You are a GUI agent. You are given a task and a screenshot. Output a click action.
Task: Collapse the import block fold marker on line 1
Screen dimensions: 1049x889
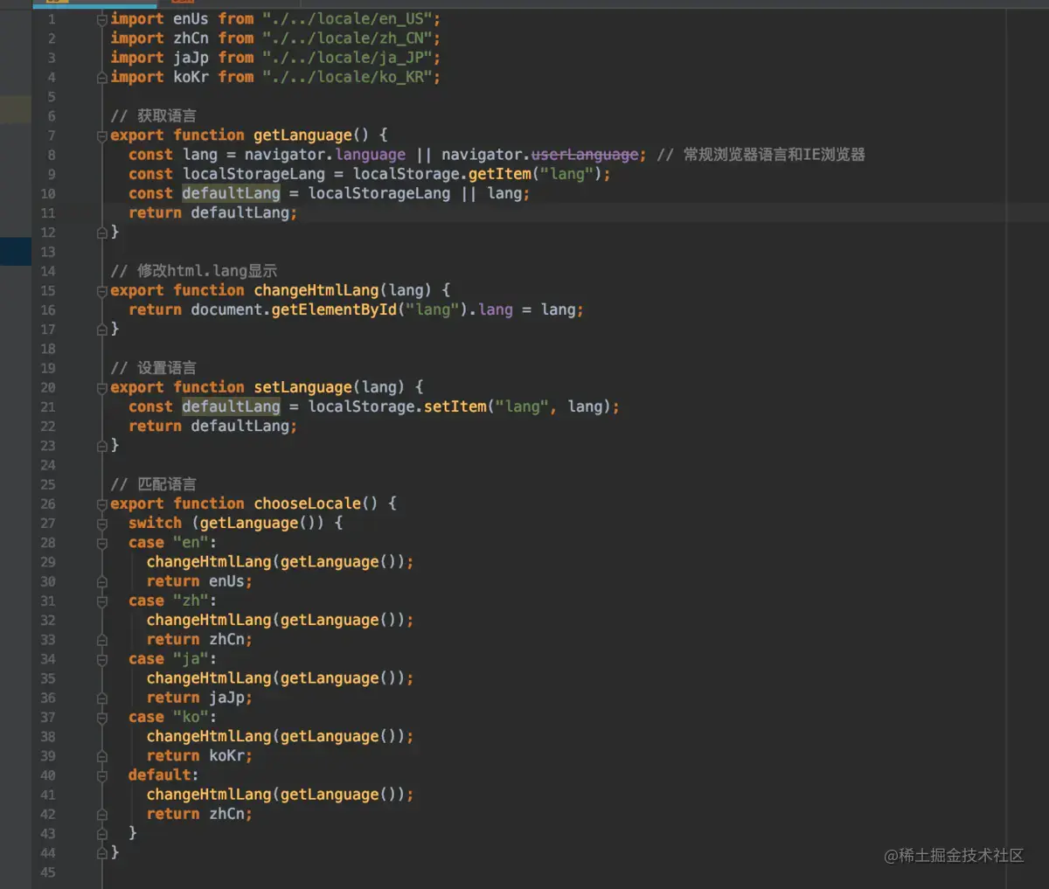point(102,19)
